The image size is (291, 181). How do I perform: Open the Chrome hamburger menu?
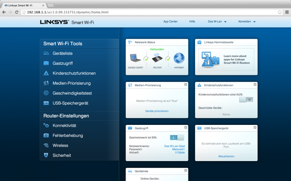(x=287, y=12)
